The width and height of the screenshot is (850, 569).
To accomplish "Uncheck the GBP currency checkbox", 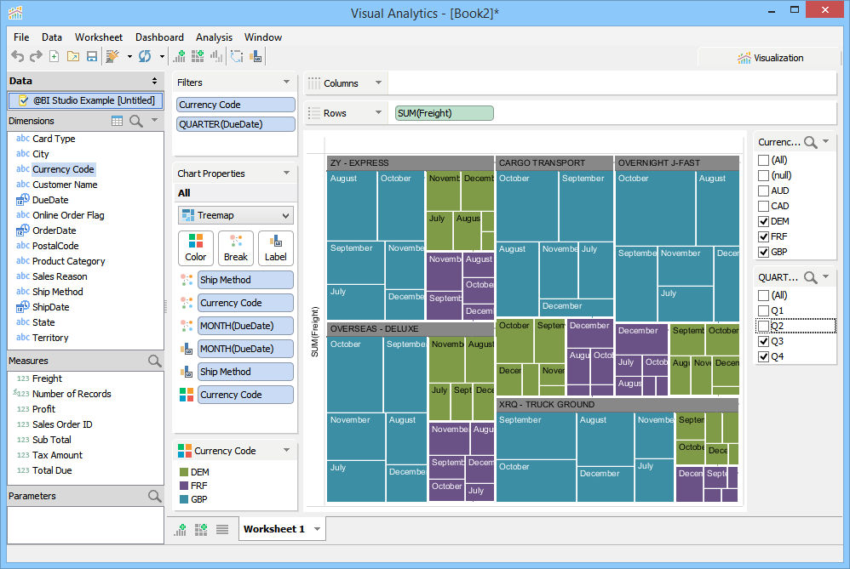I will coord(763,252).
